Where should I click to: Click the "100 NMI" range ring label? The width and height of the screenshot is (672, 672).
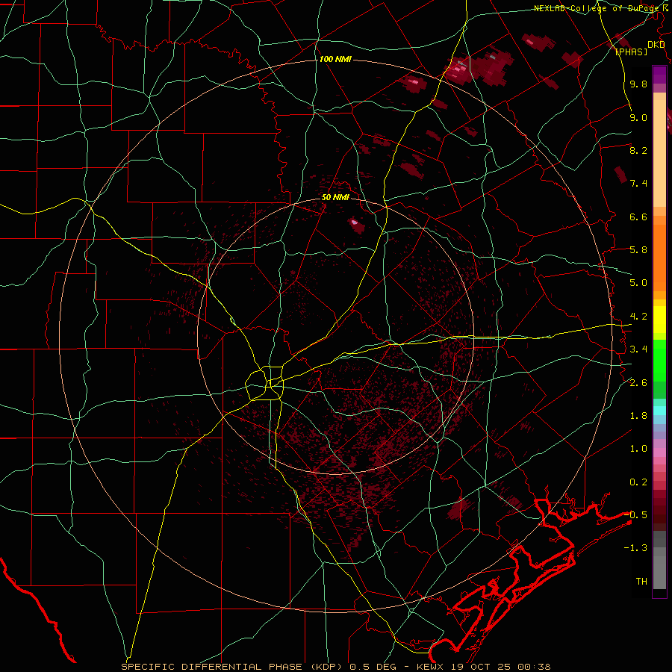[335, 59]
